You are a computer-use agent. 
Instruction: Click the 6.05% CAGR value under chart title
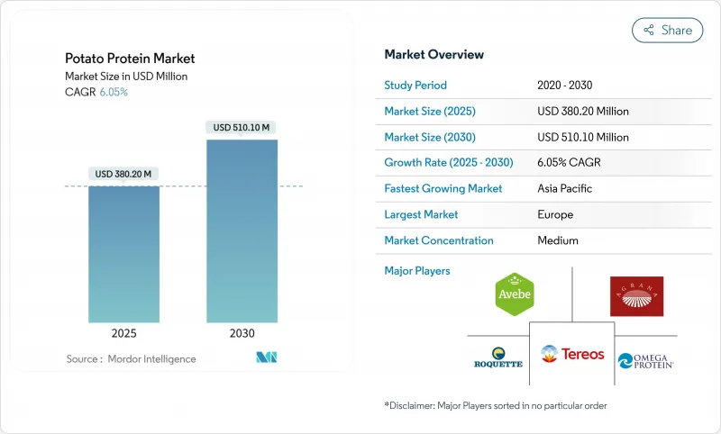tap(114, 92)
